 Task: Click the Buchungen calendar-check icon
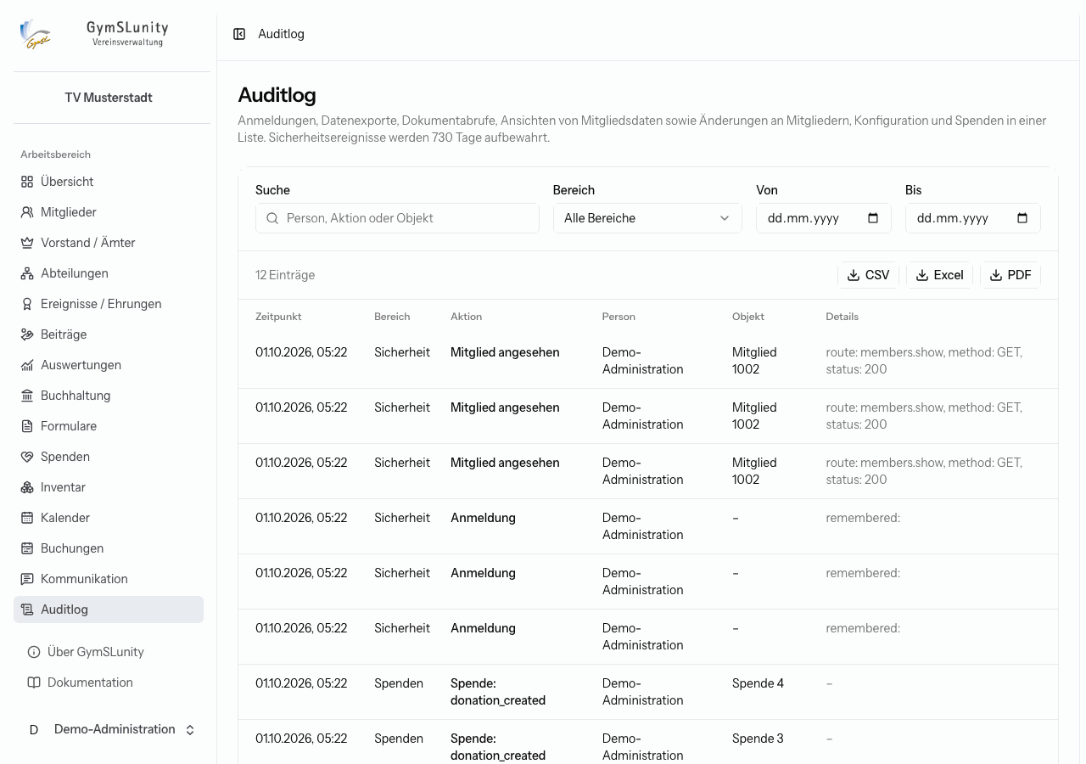(x=27, y=548)
